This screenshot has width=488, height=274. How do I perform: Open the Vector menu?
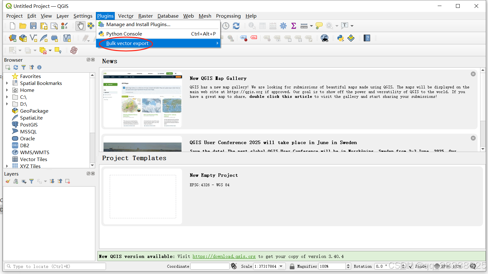[x=126, y=16]
